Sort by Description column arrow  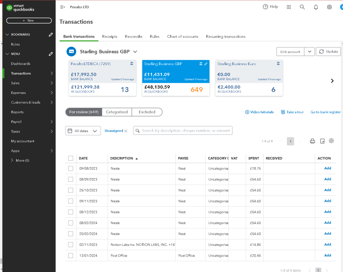(136, 158)
